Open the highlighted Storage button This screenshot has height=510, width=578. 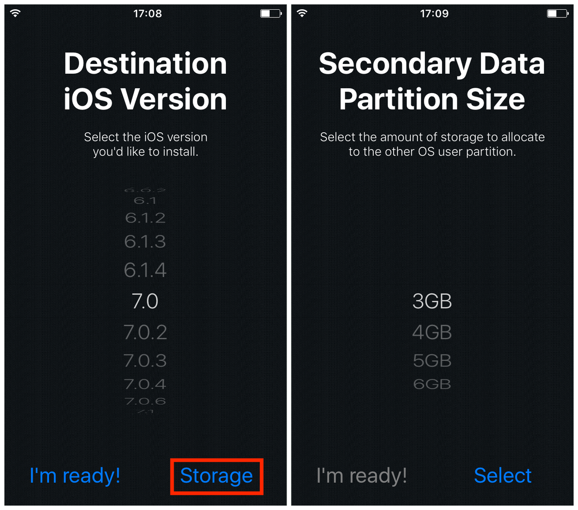[216, 476]
